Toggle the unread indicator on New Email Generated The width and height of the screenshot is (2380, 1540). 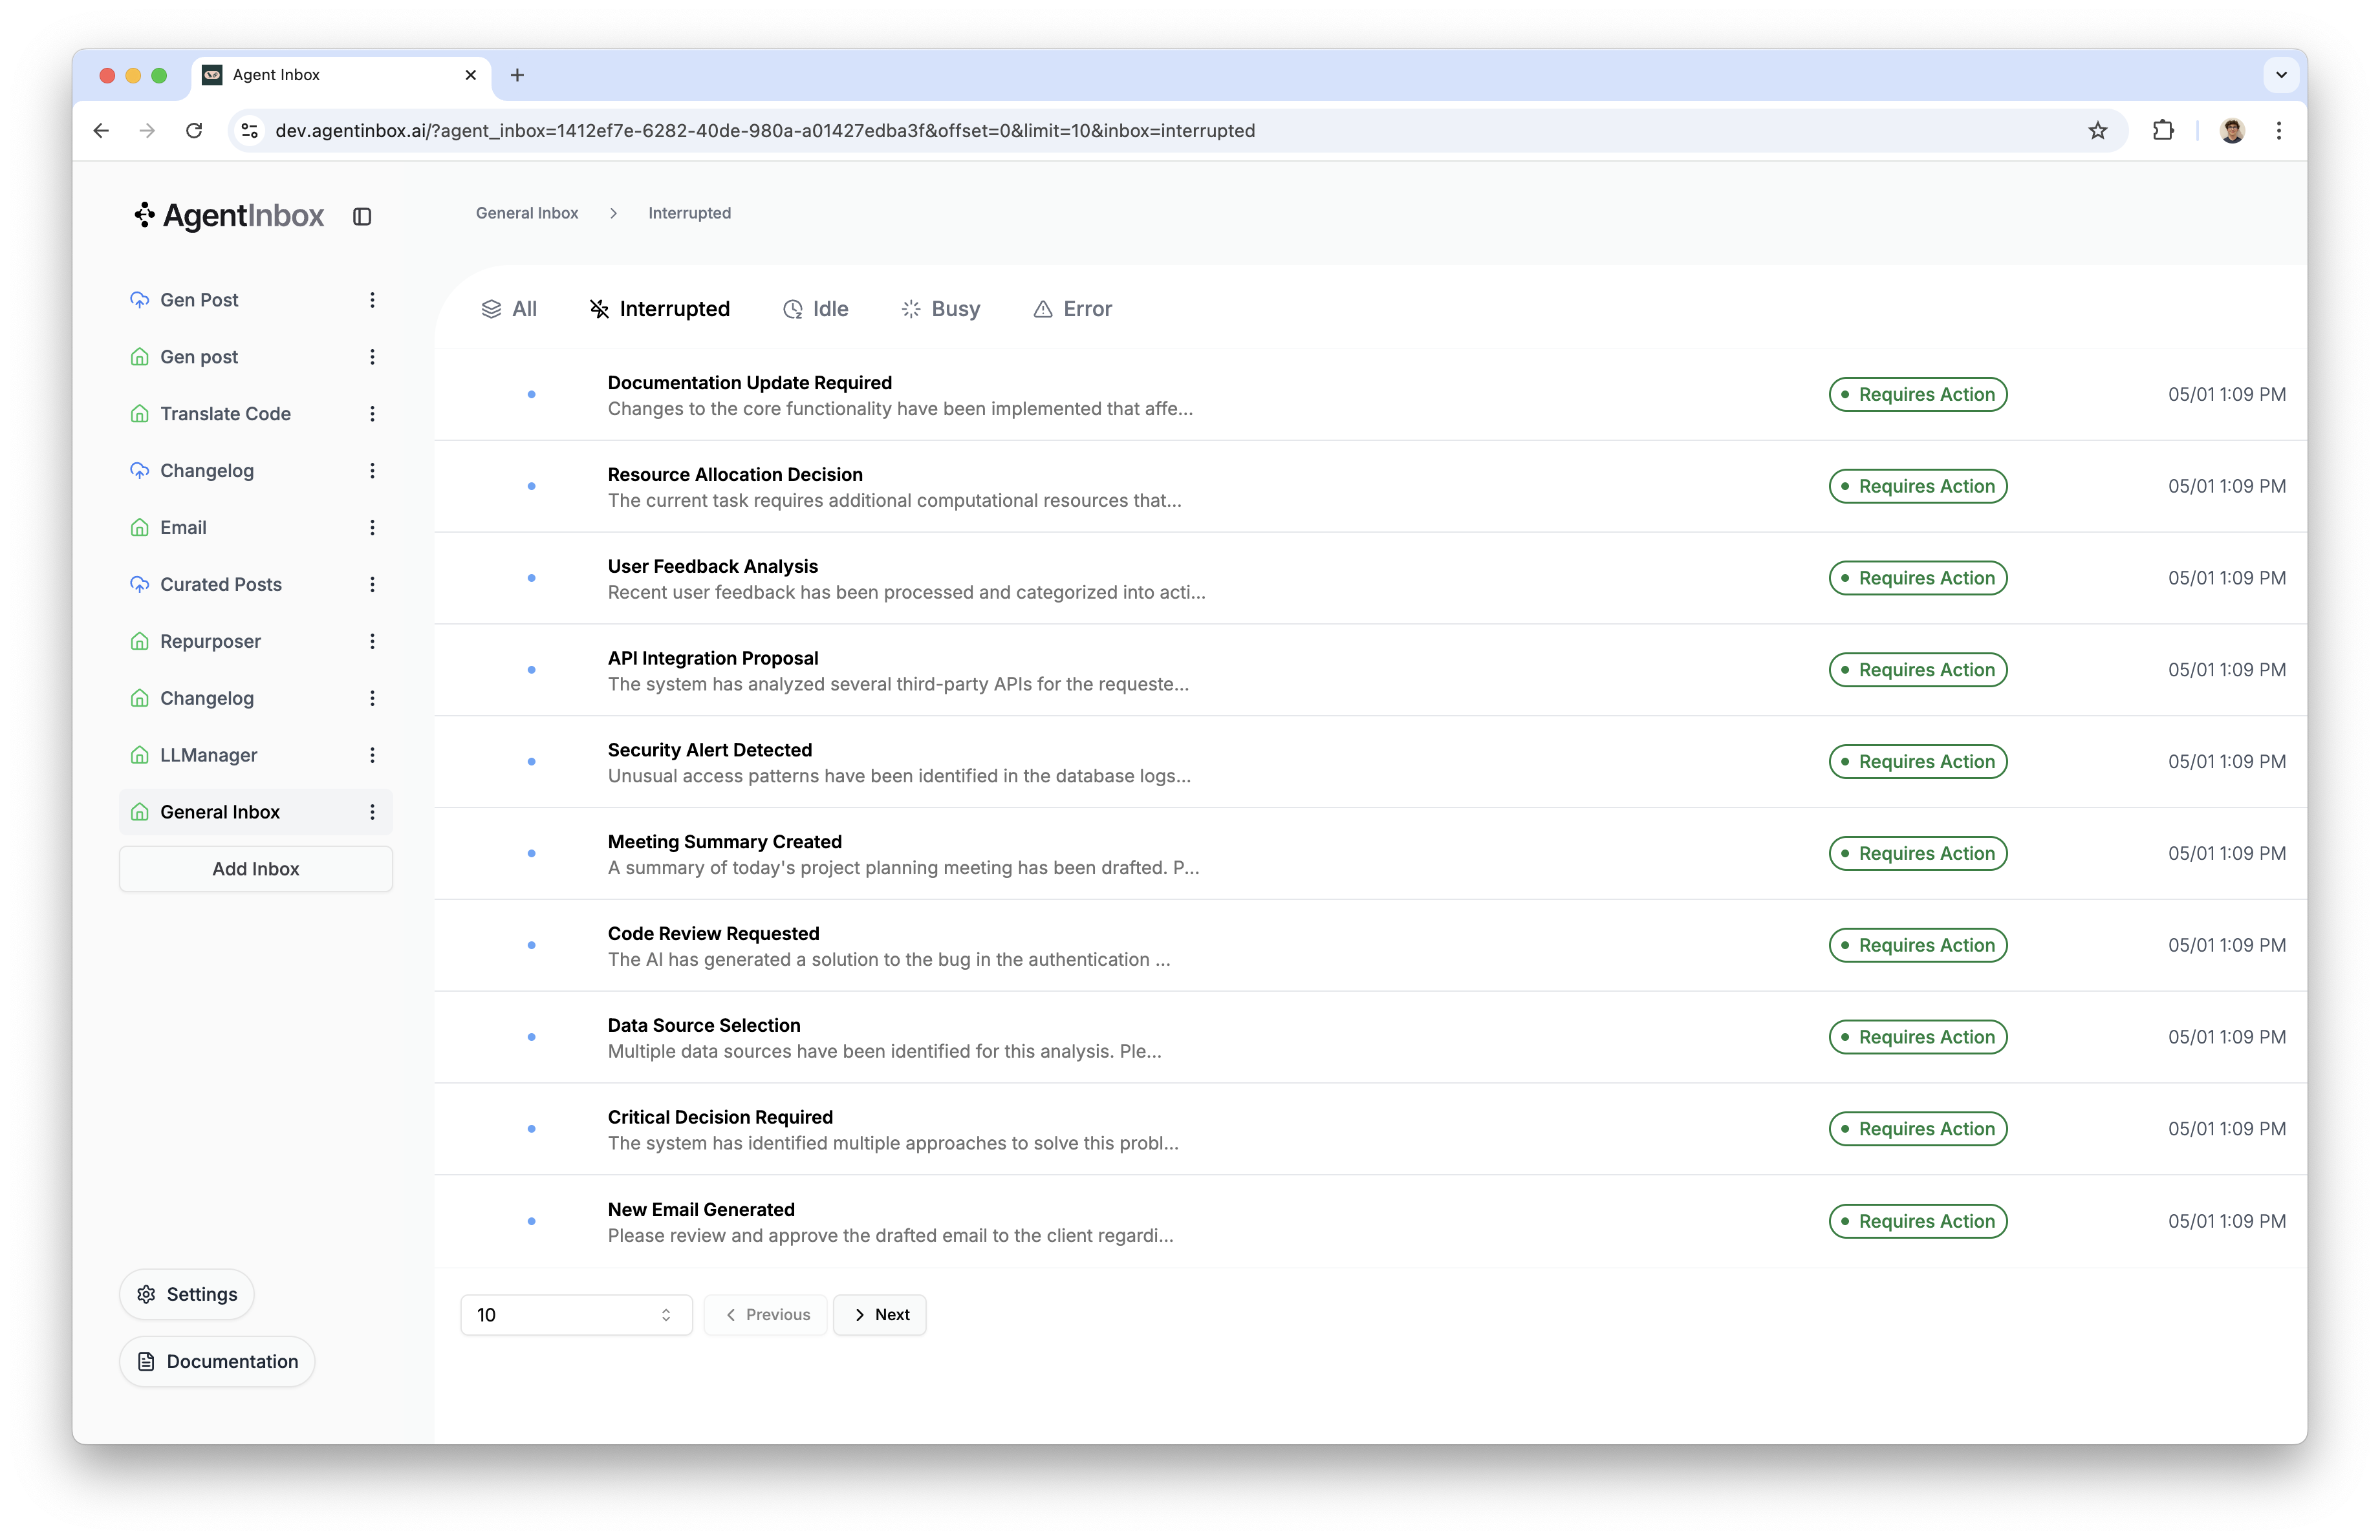pos(531,1221)
